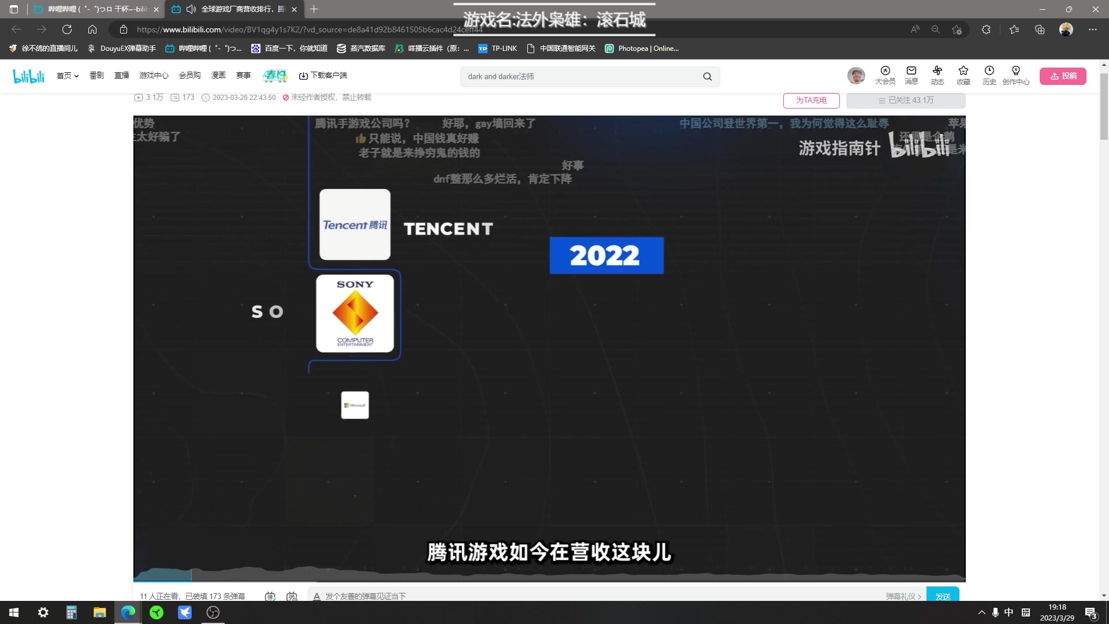Image resolution: width=1109 pixels, height=624 pixels.
Task: Open the 历史 history clock icon
Action: pos(989,75)
